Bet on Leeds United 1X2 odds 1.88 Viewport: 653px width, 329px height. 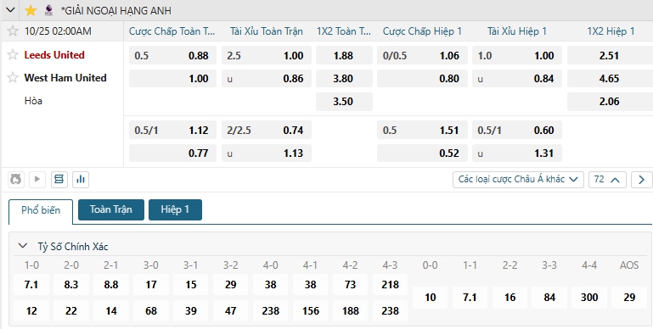tap(344, 55)
